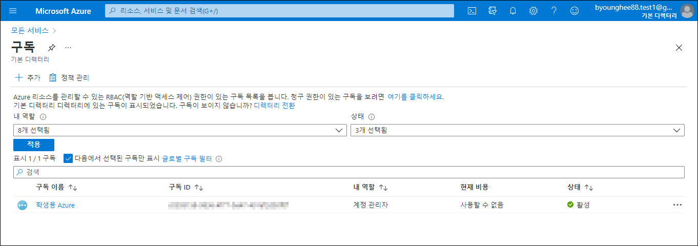Click the blurred subscription ID cell

[x=229, y=205]
